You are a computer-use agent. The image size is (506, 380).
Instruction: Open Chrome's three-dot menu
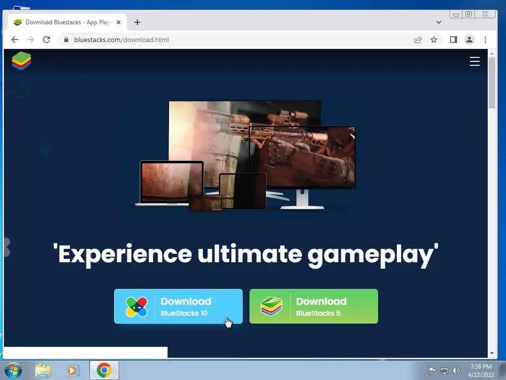485,40
